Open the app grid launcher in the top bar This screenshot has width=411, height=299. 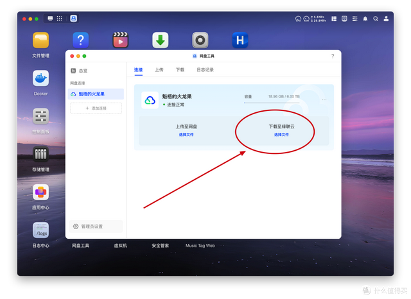click(x=60, y=19)
